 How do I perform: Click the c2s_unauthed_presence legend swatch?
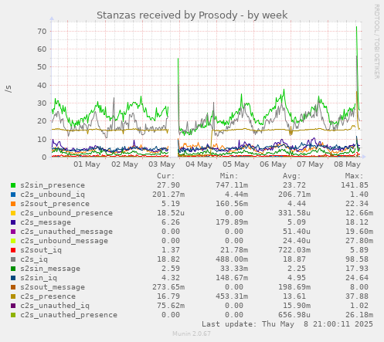pos(13,315)
